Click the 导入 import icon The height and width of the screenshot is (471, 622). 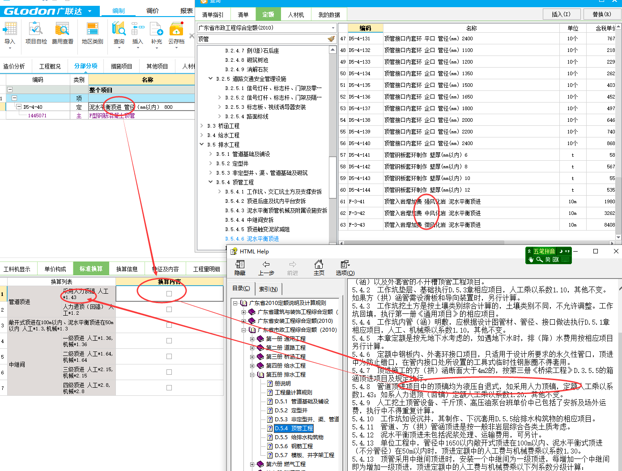pyautogui.click(x=10, y=30)
